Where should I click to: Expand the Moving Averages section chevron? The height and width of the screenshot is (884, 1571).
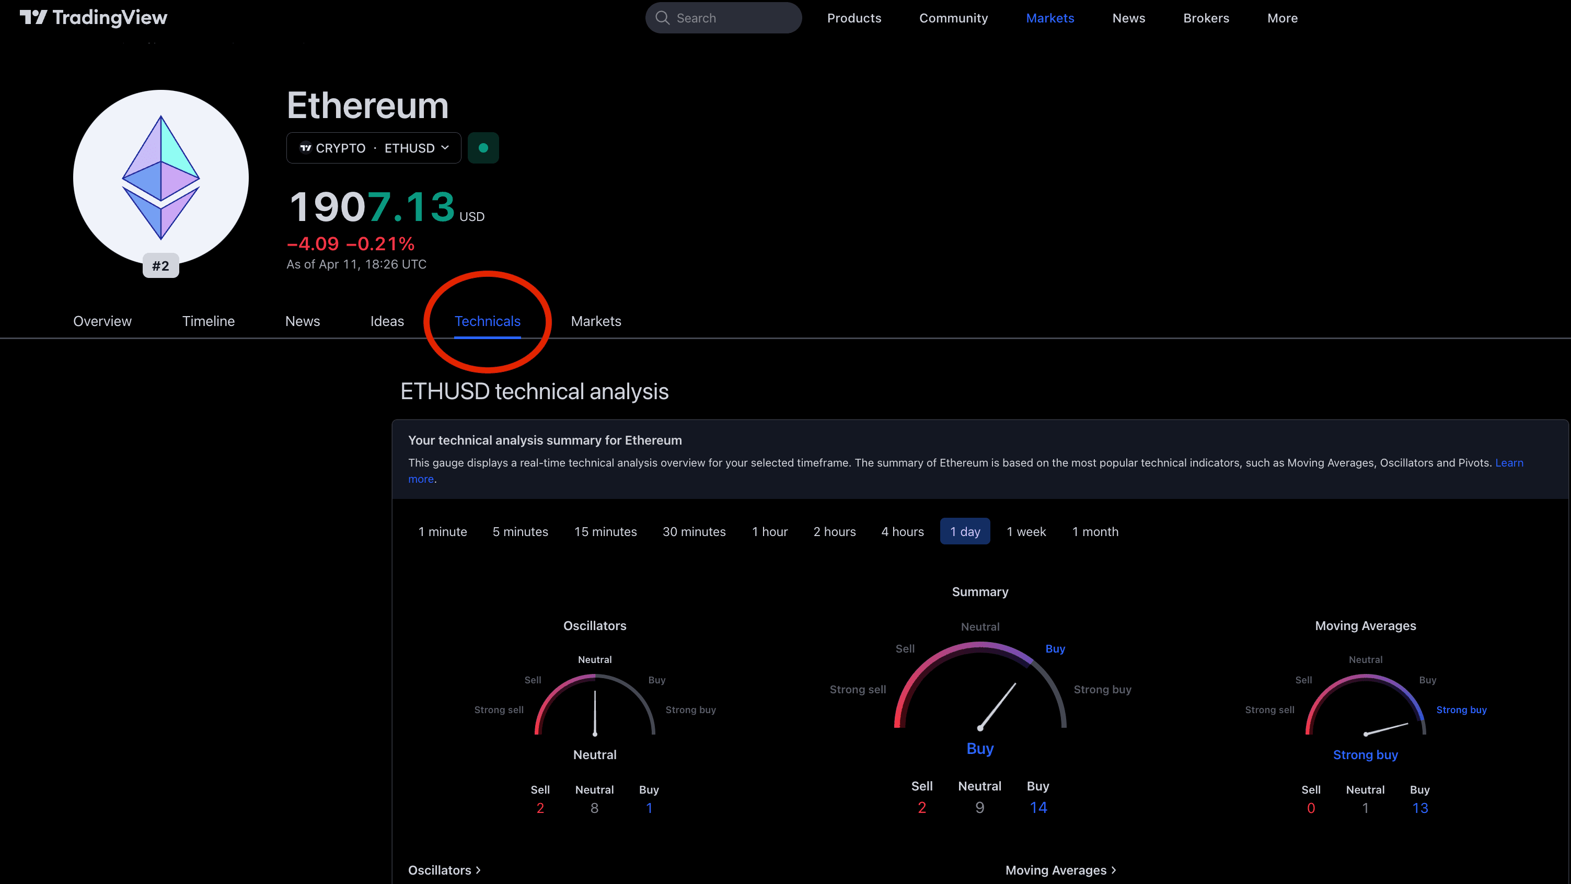pos(1114,870)
